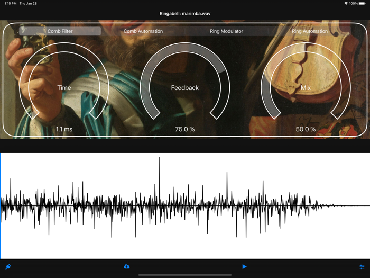Viewport: 370px width, 278px height.
Task: Tap the 1:15 PM clock
Action: (x=11, y=4)
